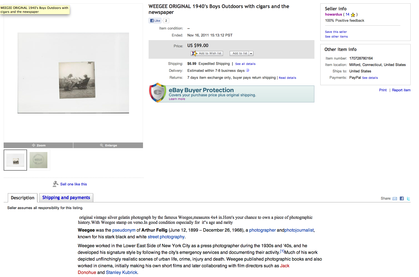Click the email share envelope icon

395,198
